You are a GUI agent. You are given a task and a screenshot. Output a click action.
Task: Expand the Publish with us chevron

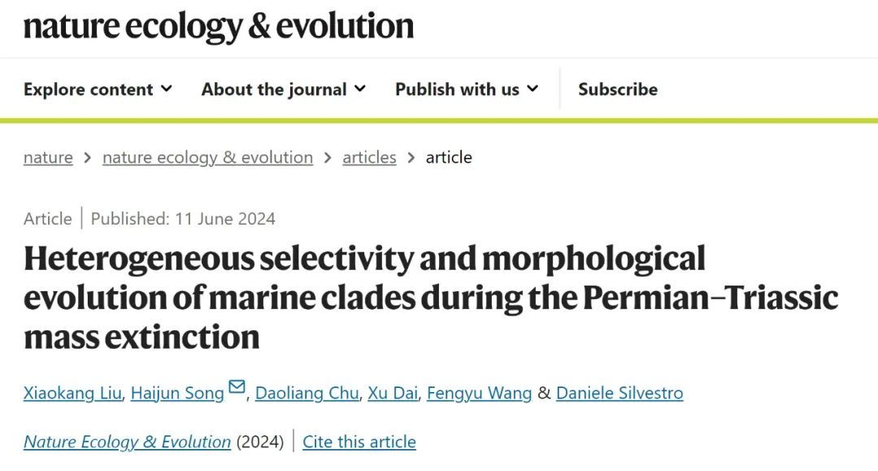[x=532, y=89]
